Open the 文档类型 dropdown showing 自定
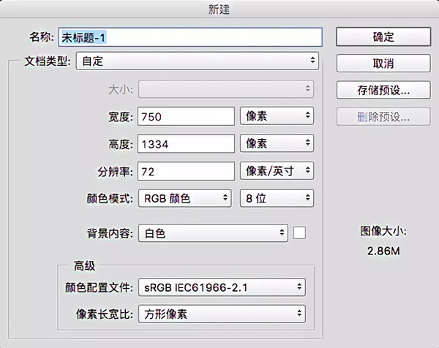439x348 pixels. click(198, 61)
